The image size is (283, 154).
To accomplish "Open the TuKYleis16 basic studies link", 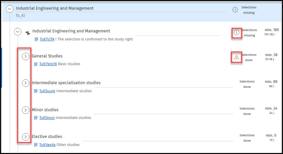I will (48, 64).
